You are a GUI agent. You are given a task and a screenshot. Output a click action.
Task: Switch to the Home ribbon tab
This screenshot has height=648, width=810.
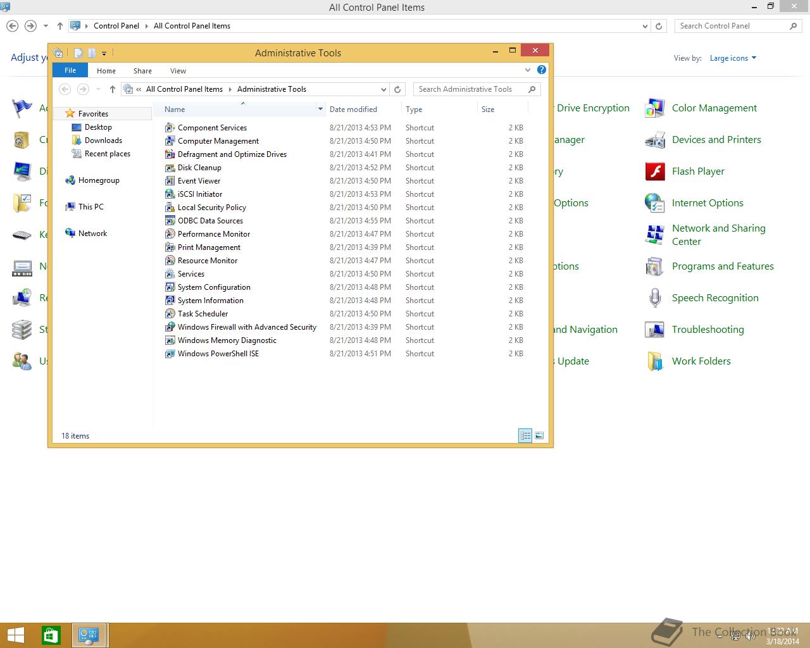[106, 71]
